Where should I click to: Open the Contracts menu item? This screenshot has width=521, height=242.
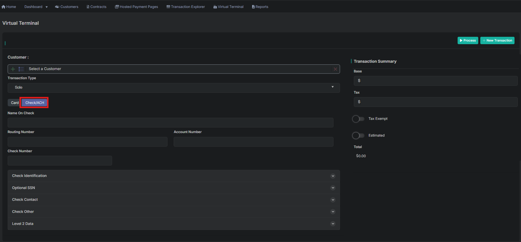(x=96, y=7)
